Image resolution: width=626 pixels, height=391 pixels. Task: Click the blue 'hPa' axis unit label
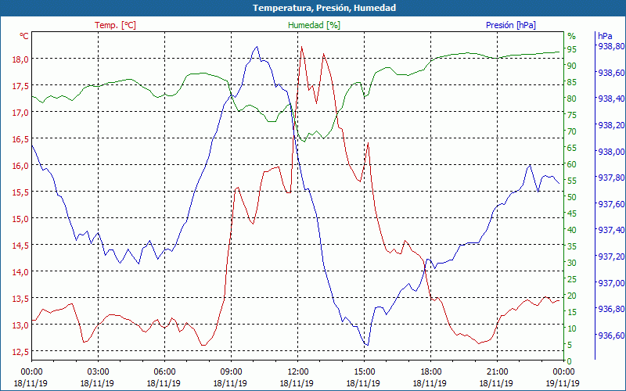(x=605, y=36)
